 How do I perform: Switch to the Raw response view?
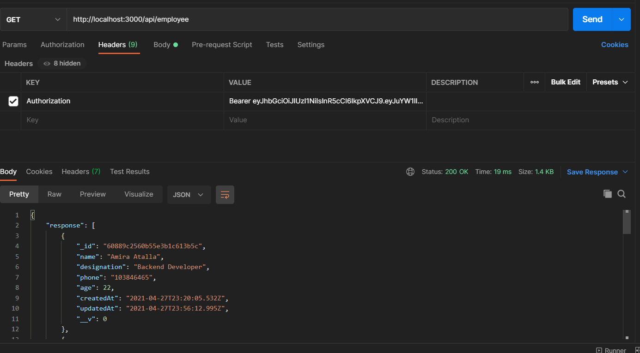tap(54, 194)
